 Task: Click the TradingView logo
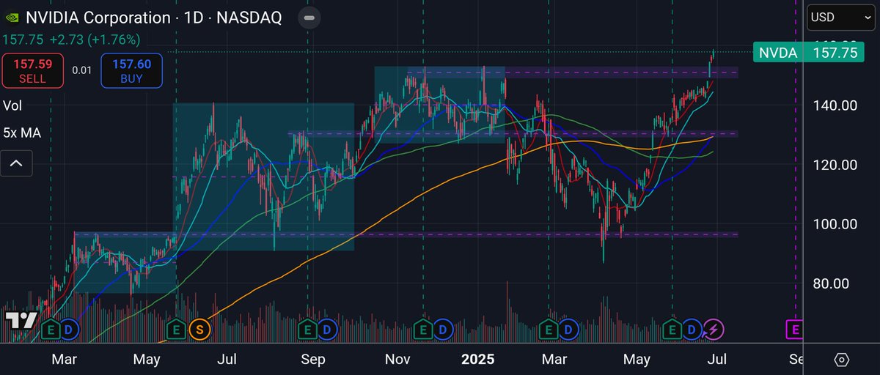click(21, 320)
